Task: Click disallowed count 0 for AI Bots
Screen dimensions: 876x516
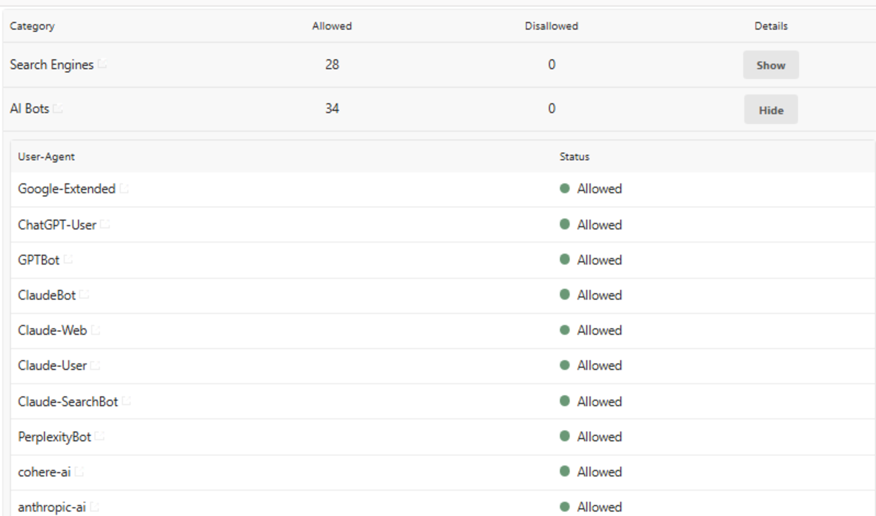Action: [x=552, y=108]
